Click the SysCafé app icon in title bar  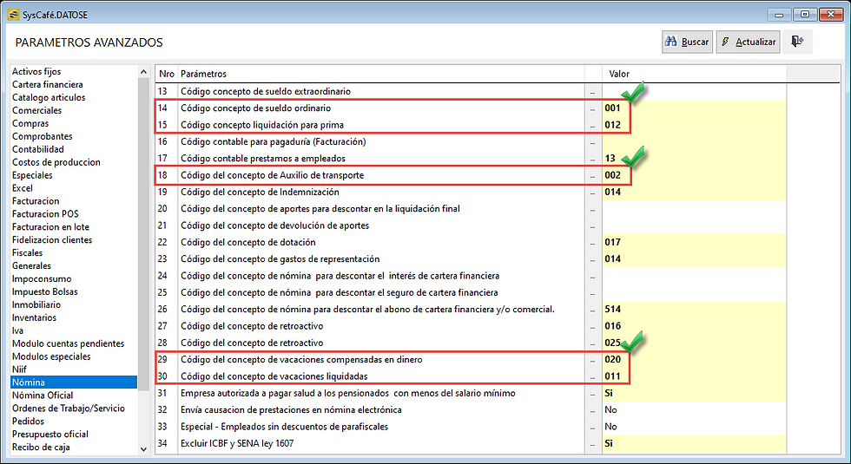pyautogui.click(x=13, y=15)
